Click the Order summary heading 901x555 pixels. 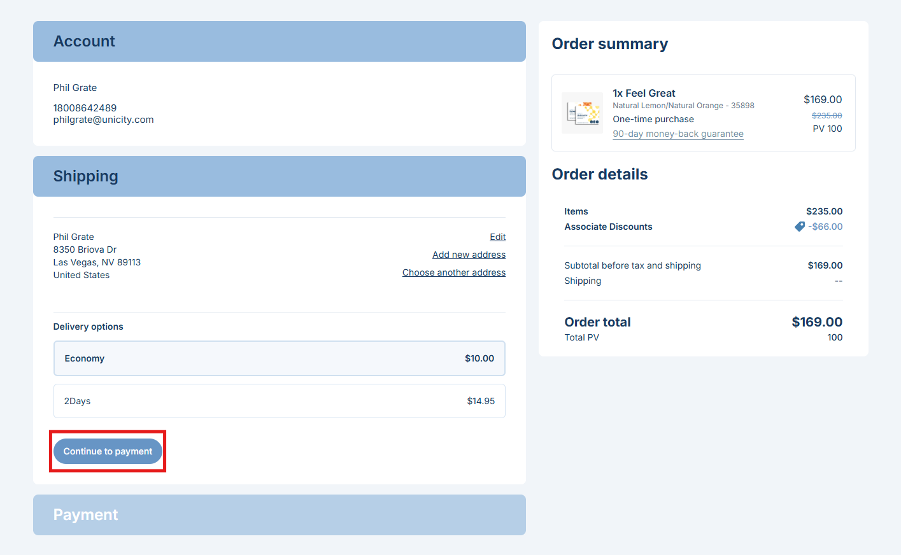609,44
